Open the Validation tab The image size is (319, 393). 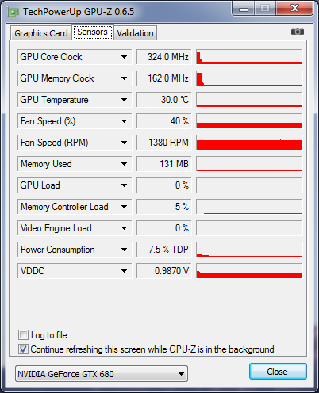click(135, 33)
